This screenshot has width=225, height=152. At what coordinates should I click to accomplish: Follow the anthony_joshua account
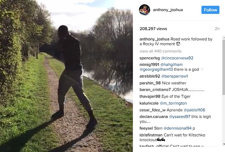pyautogui.click(x=210, y=10)
